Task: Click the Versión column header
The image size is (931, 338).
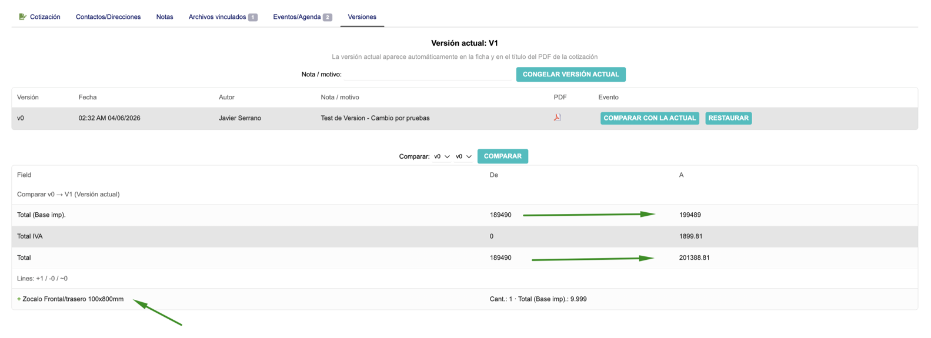Action: click(28, 97)
